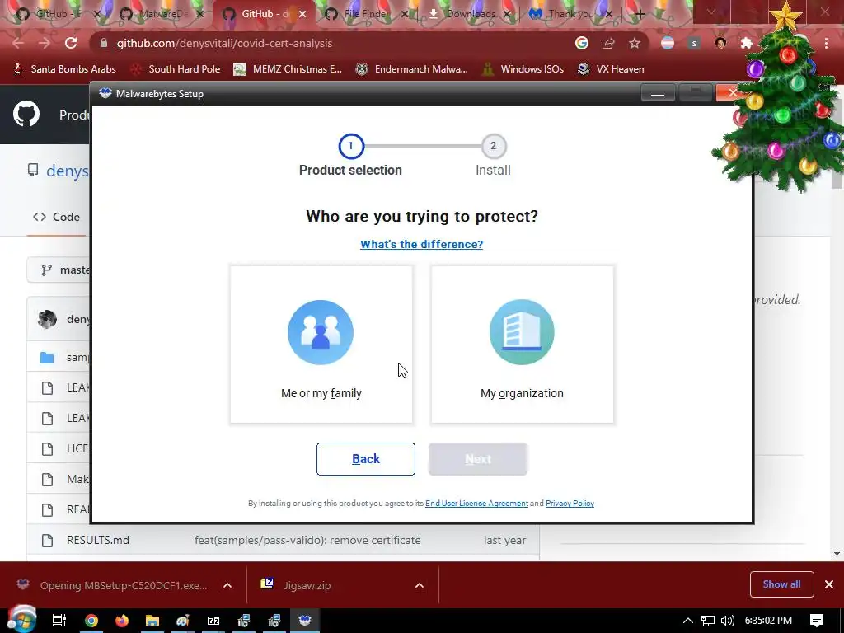Open What's the difference link
The height and width of the screenshot is (633, 844).
tap(421, 244)
